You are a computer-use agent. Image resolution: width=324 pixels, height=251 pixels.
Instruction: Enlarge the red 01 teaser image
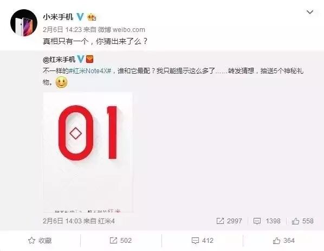tap(88, 152)
